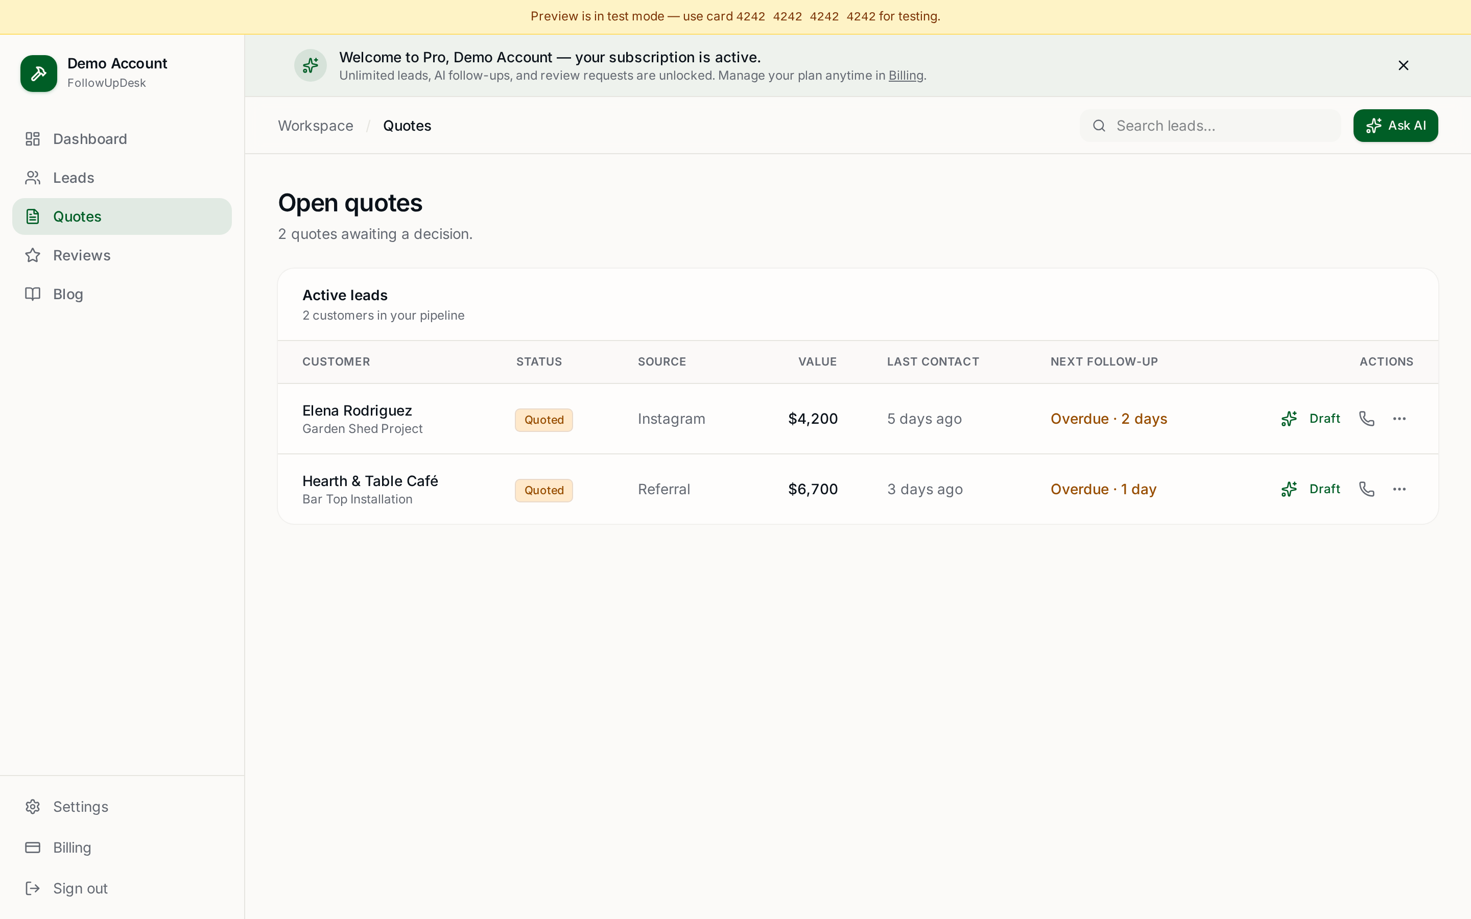Draft a follow-up for Hearth & Table Café
The width and height of the screenshot is (1471, 919).
(x=1311, y=489)
